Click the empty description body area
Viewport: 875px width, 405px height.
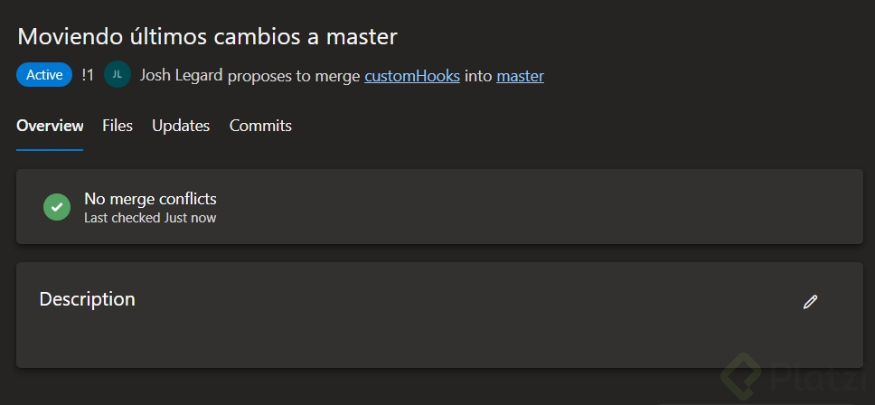click(407, 342)
